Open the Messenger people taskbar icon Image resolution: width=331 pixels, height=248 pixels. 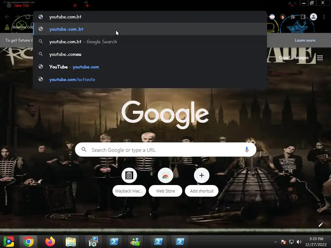point(135,242)
